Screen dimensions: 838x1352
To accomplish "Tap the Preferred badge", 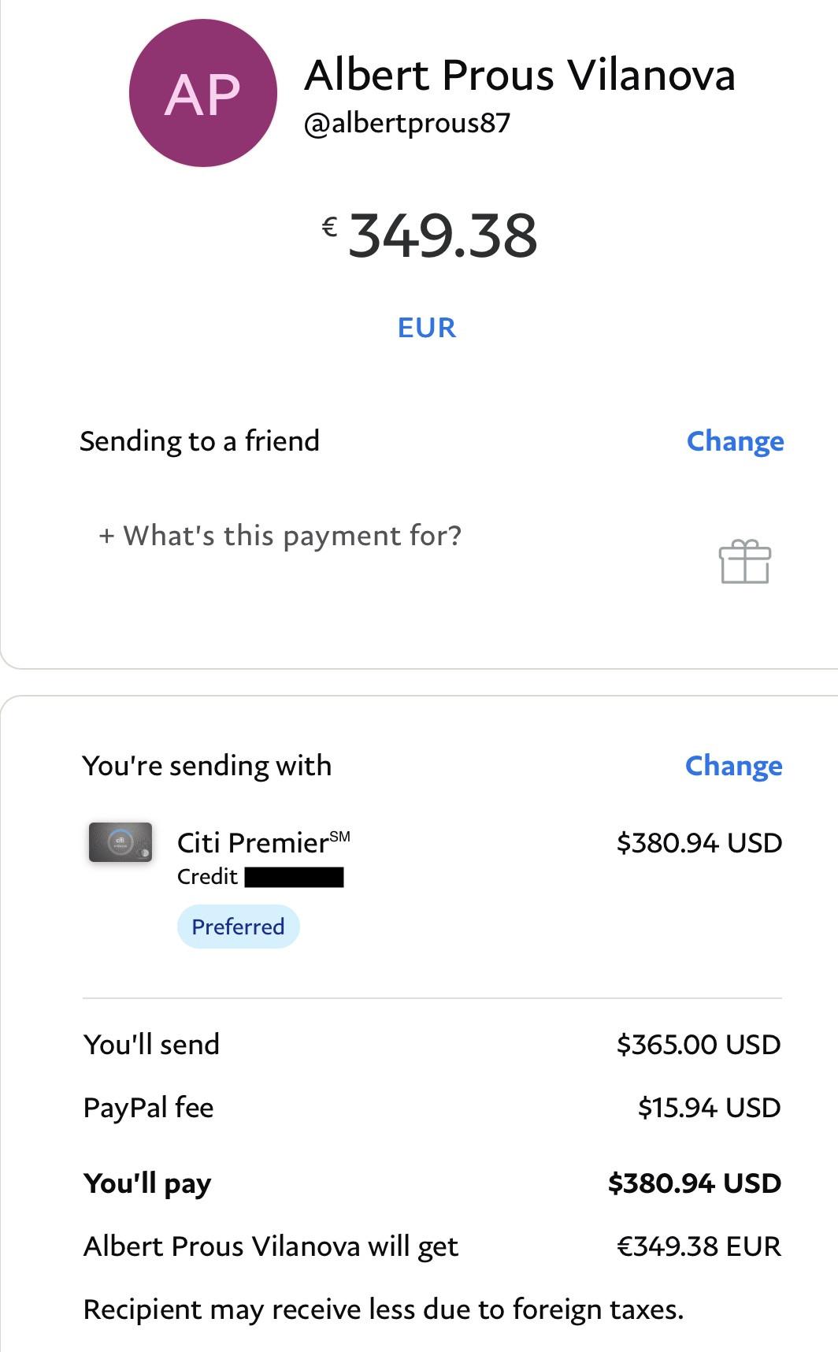I will click(x=238, y=927).
